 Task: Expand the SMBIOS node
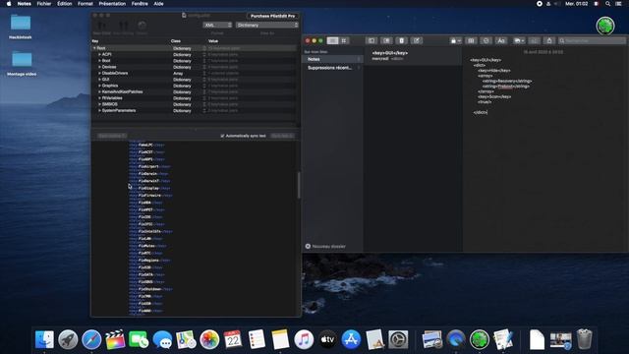point(99,104)
